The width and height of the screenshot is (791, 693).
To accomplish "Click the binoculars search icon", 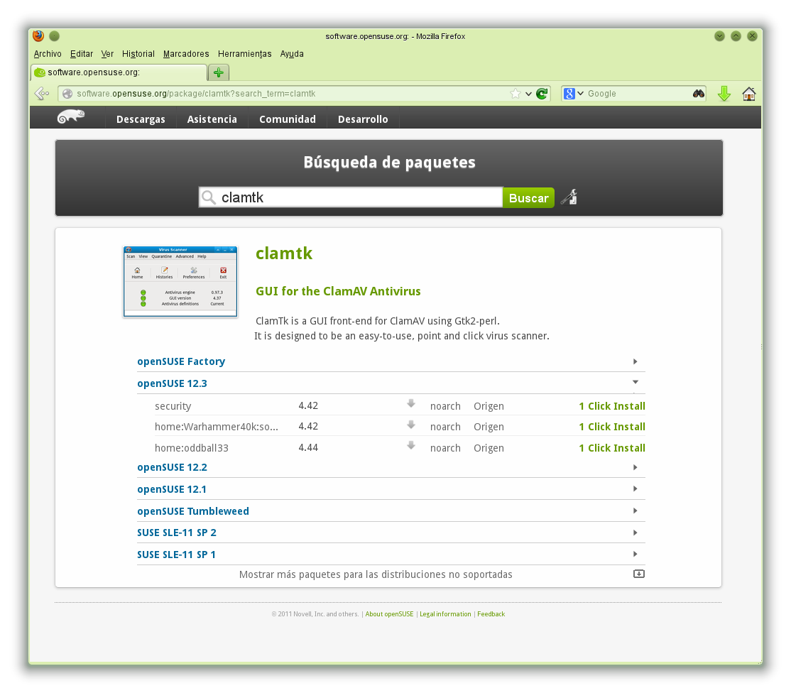I will 698,93.
